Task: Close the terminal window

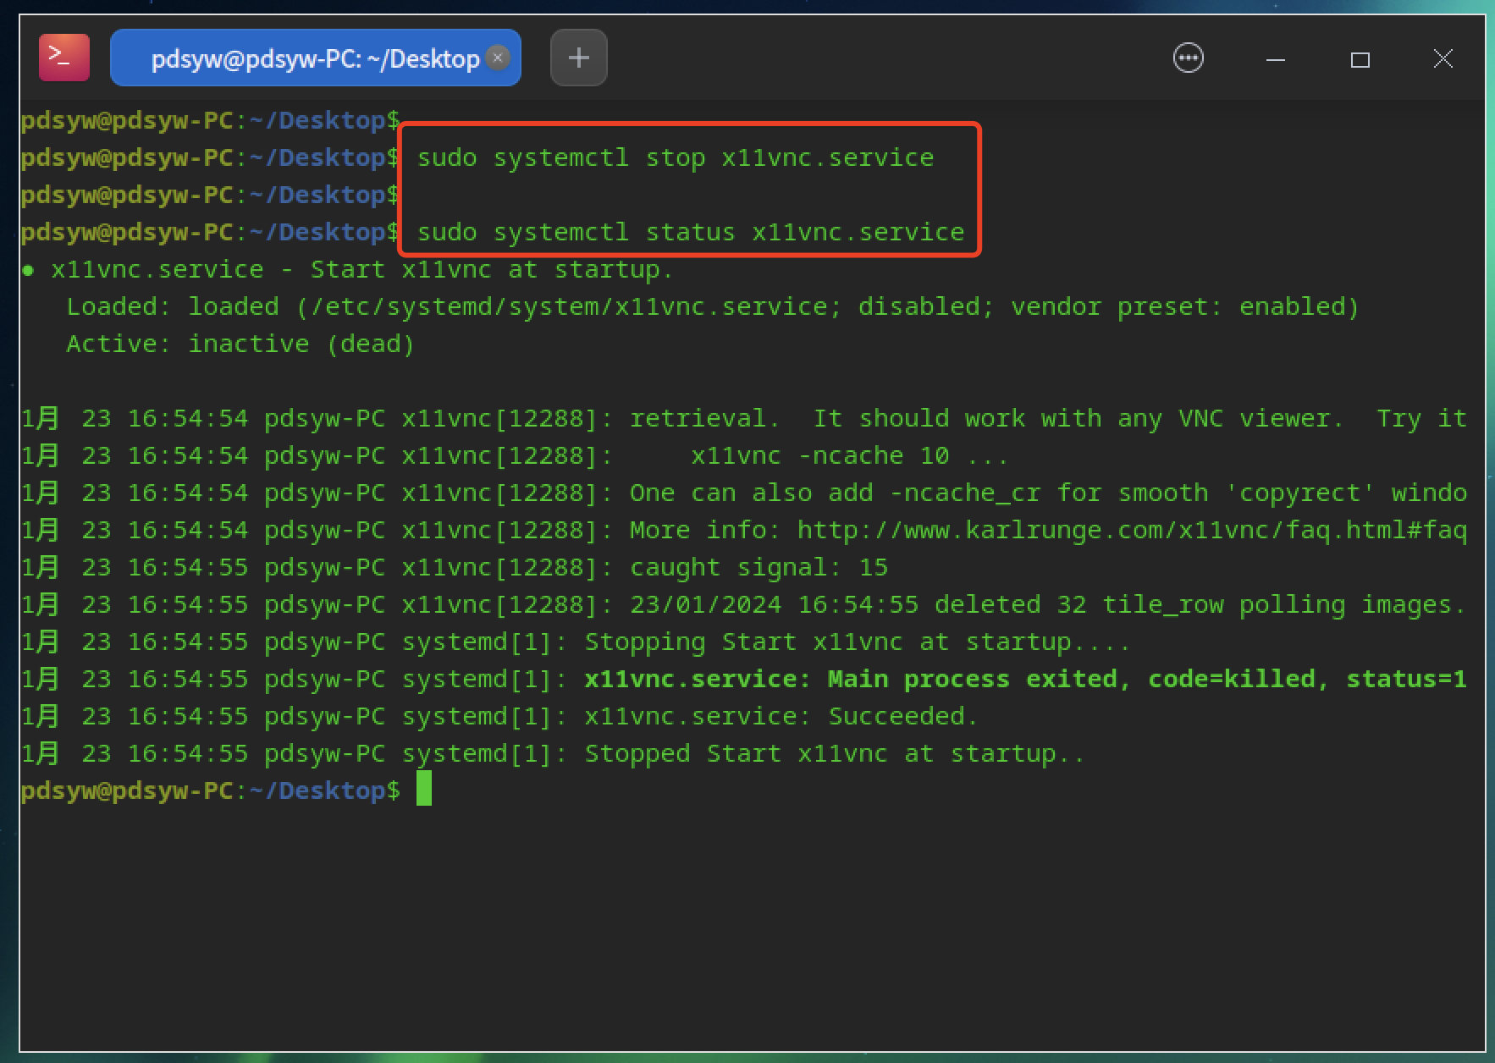Action: pos(1443,58)
